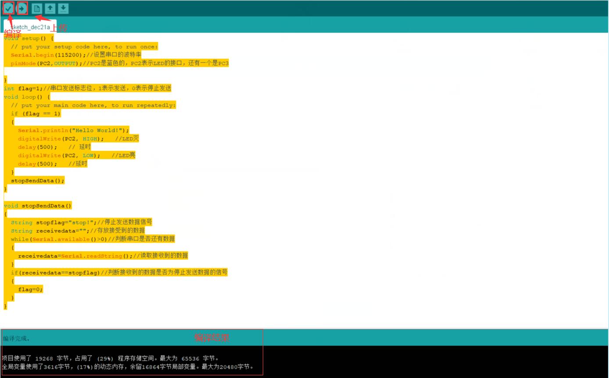Save the sketch with the down-arrow Save icon
This screenshot has width=609, height=378.
tap(64, 8)
